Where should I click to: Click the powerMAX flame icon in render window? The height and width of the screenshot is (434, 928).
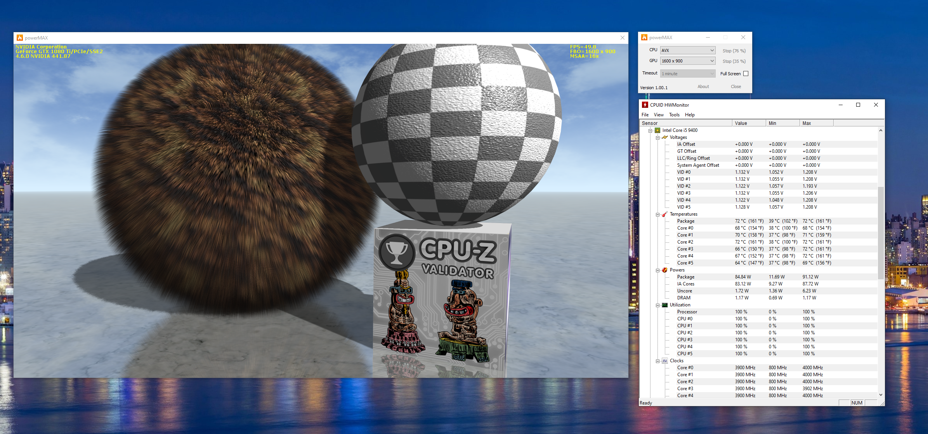(20, 38)
